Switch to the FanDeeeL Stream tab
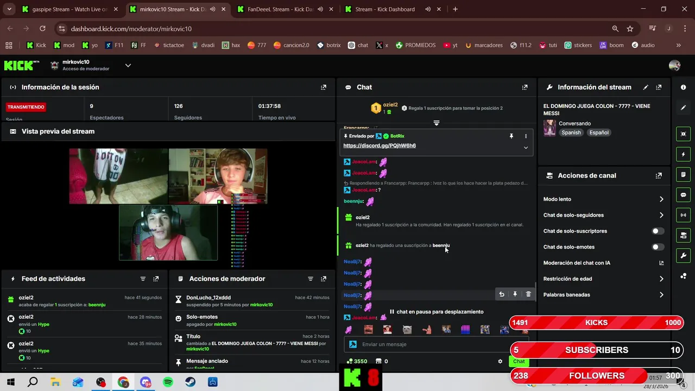Viewport: 695px width, 391px height. [285, 9]
